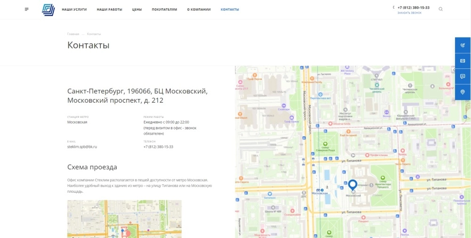
Task: Open the route scheme map thumbnail
Action: 124,219
